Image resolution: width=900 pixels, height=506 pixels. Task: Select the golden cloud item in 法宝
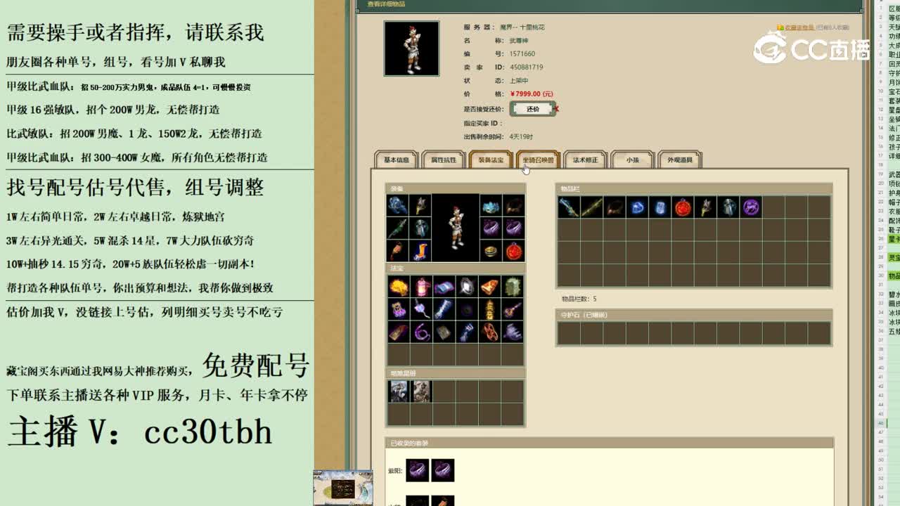click(x=399, y=286)
